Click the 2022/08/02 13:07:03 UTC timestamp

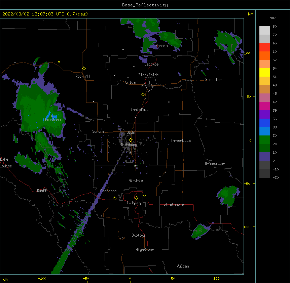tap(33, 14)
